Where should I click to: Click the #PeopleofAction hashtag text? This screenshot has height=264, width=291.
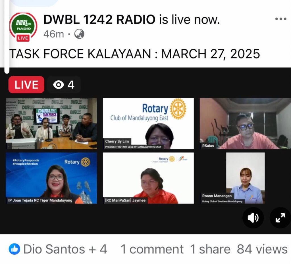pos(25,164)
